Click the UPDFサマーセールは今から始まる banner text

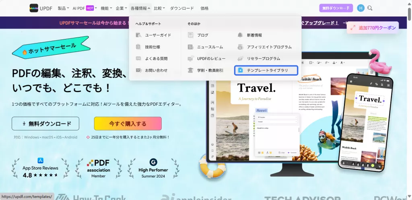[x=95, y=23]
